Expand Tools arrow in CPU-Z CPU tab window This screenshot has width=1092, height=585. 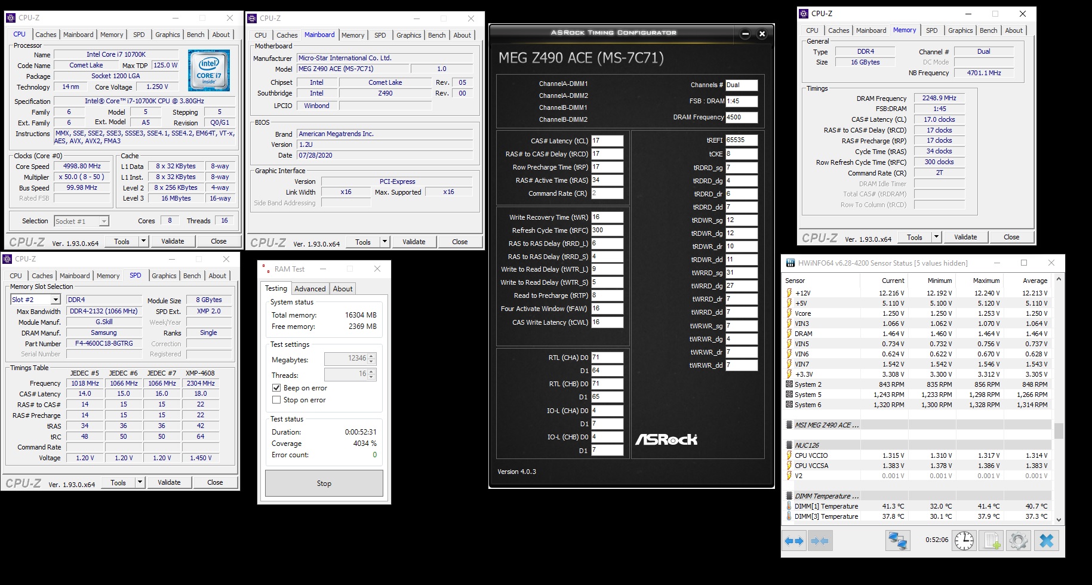click(143, 241)
